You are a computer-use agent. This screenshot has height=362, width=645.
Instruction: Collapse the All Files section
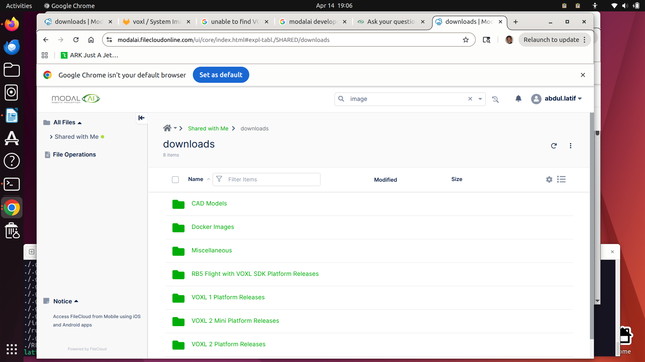[79, 123]
